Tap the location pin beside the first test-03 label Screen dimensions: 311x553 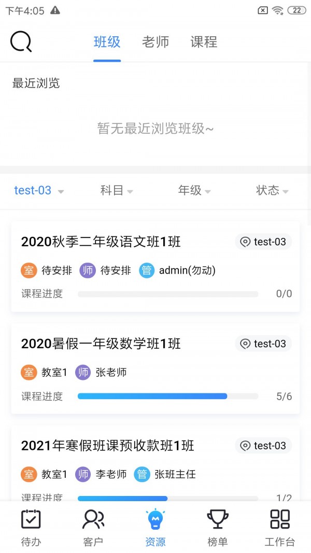245,242
